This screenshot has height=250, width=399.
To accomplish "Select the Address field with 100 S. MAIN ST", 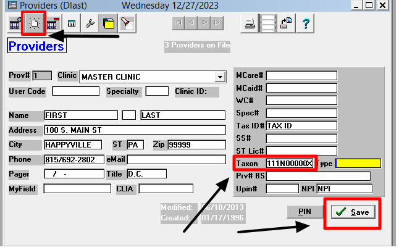I will click(x=135, y=130).
